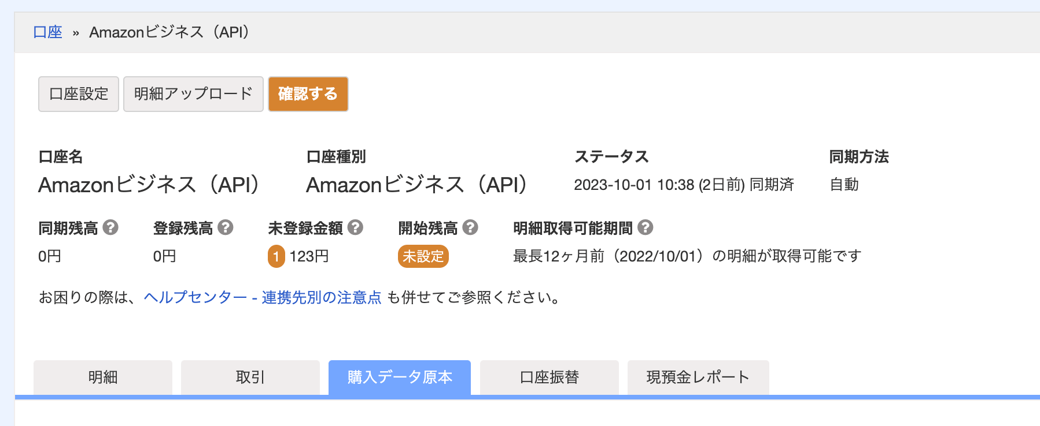Switch to the 口座振替 tab

(548, 377)
